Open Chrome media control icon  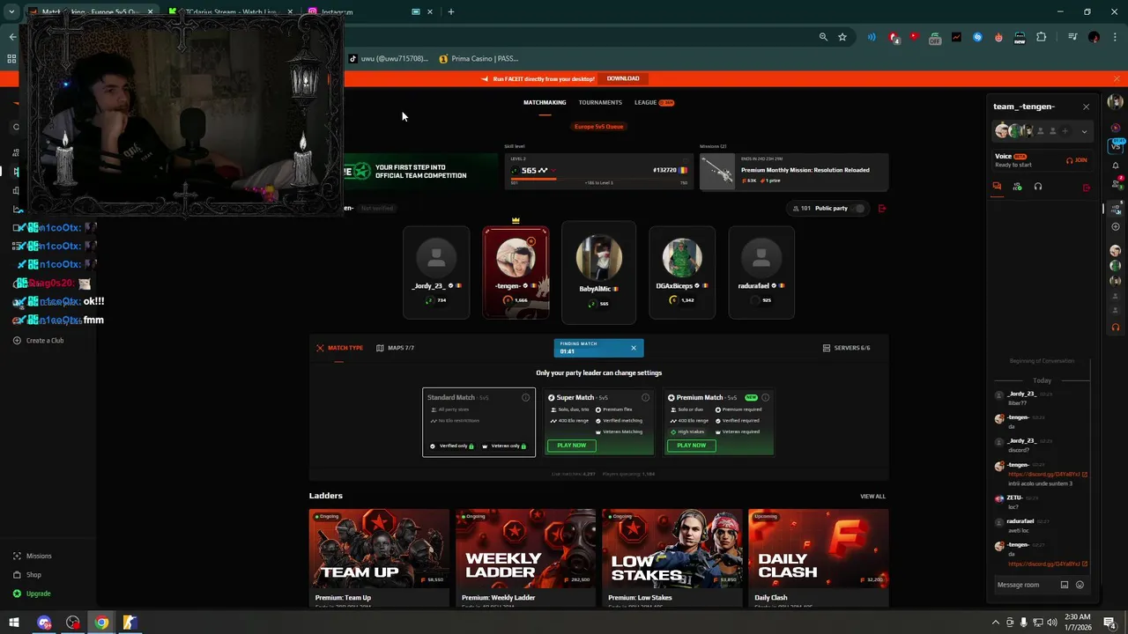click(1072, 37)
